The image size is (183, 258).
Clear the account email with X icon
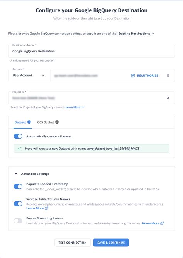tap(168, 75)
